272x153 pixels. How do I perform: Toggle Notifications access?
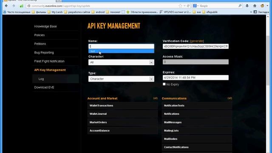[197, 114]
